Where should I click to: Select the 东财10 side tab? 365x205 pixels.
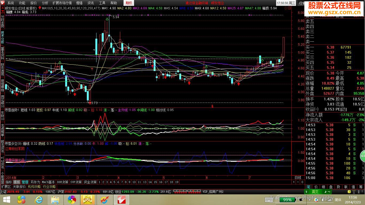2,116
